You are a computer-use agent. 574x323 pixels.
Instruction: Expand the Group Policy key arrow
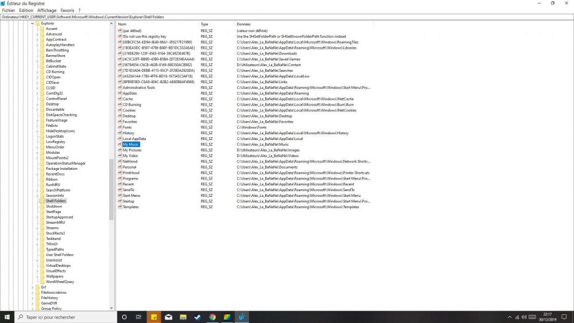(x=33, y=309)
